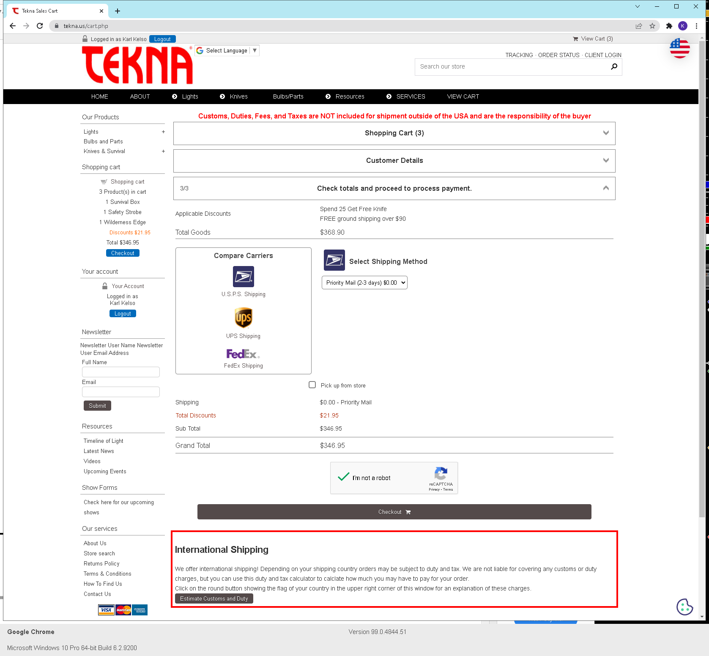Click the search magnifier icon

point(614,66)
